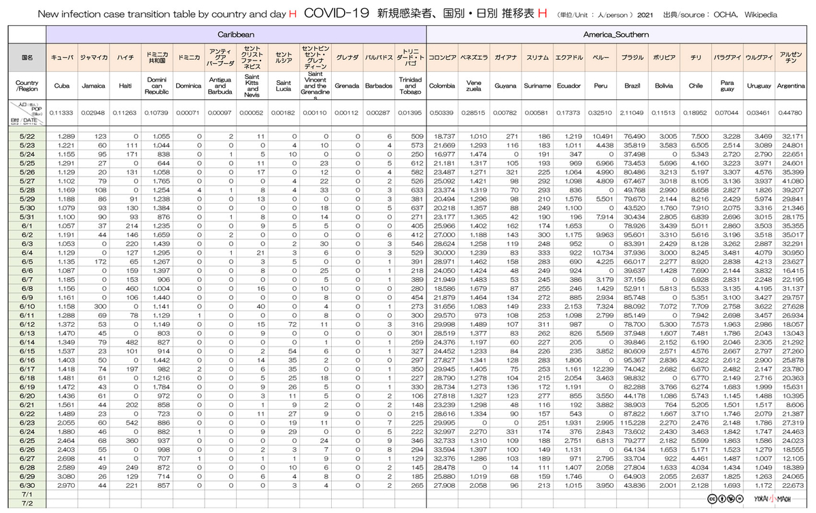
Task: Select the Ecuador column header
Action: tap(568, 86)
